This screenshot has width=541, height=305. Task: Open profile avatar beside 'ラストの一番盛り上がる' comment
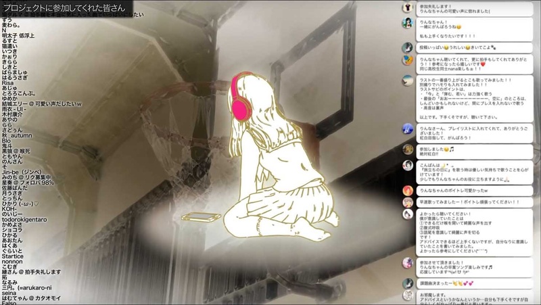coord(408,80)
